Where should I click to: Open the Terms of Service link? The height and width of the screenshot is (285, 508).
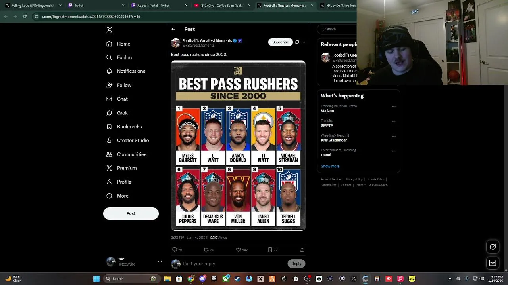[x=331, y=179]
